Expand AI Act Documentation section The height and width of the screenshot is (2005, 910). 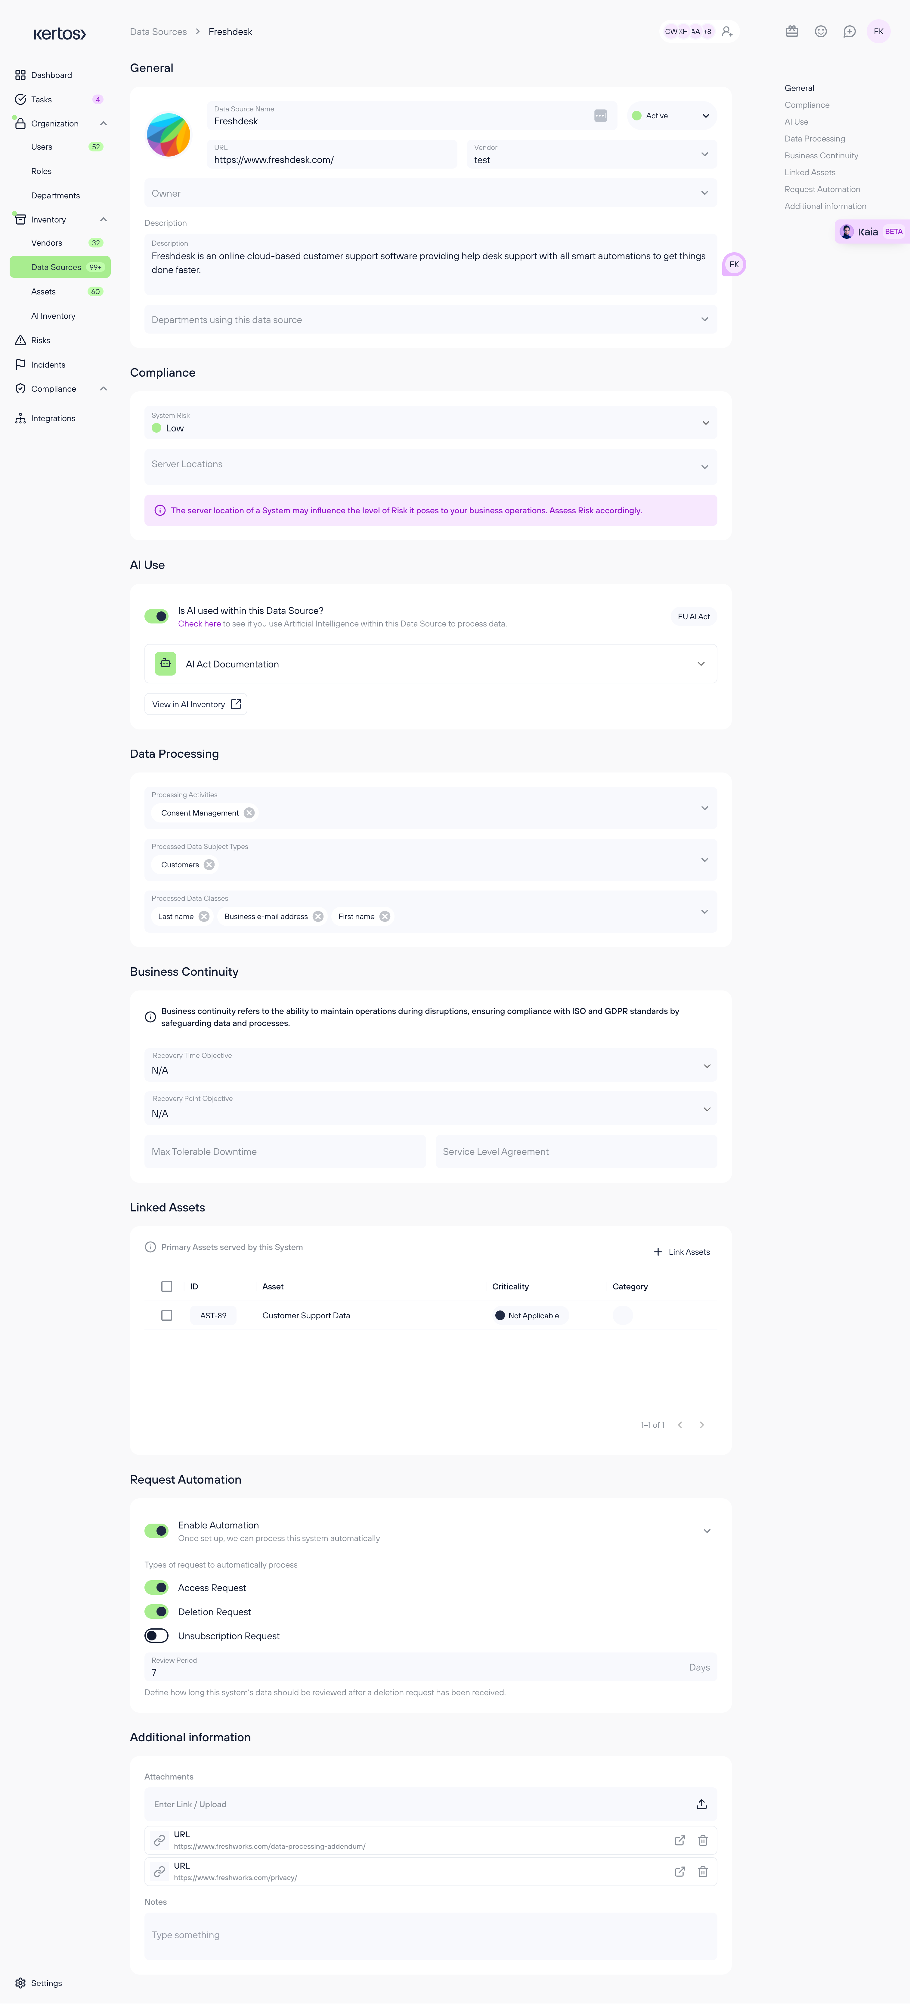pos(701,663)
